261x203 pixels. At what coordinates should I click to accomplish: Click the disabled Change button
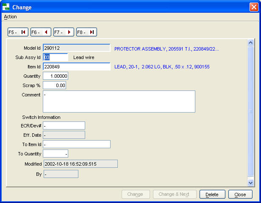pyautogui.click(x=136, y=195)
